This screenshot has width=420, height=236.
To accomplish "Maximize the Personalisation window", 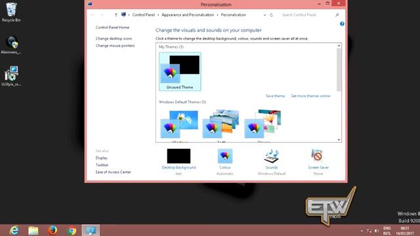I will 327,3.
